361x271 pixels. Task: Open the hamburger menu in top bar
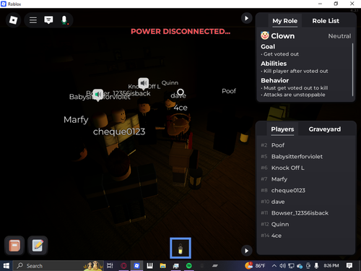pos(33,20)
